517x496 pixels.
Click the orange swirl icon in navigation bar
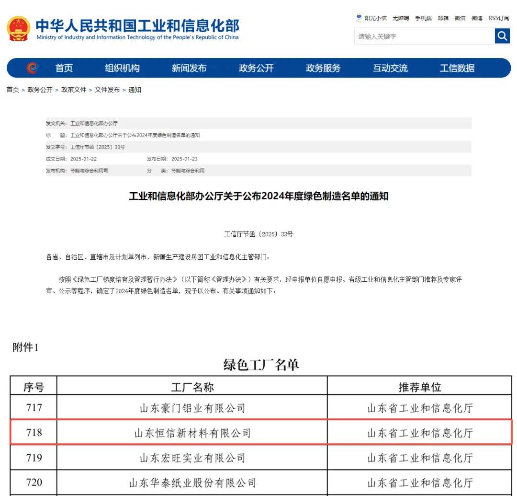click(x=32, y=68)
